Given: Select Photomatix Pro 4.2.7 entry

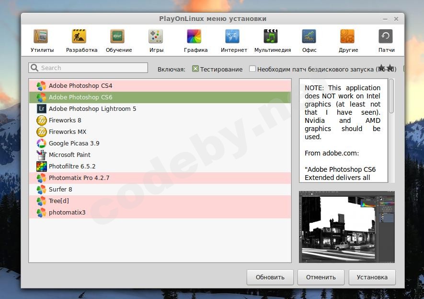Looking at the screenshot, I should click(160, 178).
